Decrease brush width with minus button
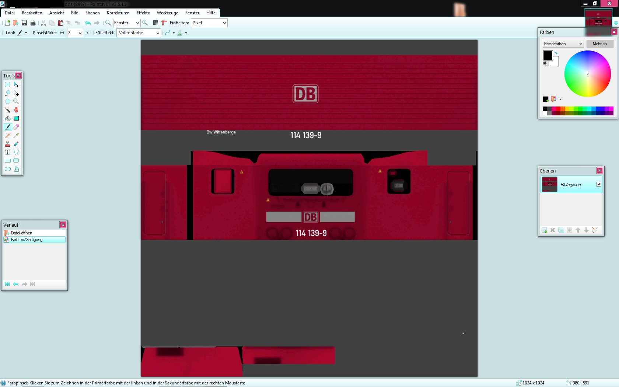619x387 pixels. (62, 33)
